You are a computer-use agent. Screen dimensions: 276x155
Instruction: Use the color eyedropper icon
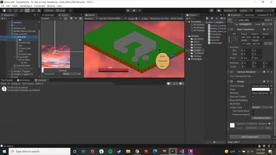pos(271,89)
